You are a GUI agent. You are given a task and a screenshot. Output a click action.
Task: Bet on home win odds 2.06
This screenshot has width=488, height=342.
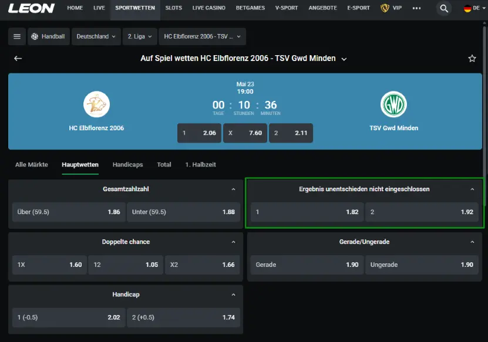click(x=199, y=133)
